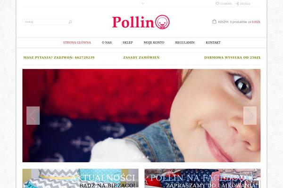
Task: Select the first slider dot
Action: coord(135,157)
